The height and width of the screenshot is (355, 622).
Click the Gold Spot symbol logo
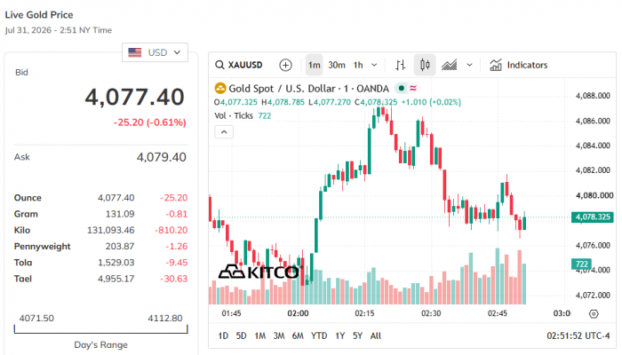pyautogui.click(x=220, y=88)
